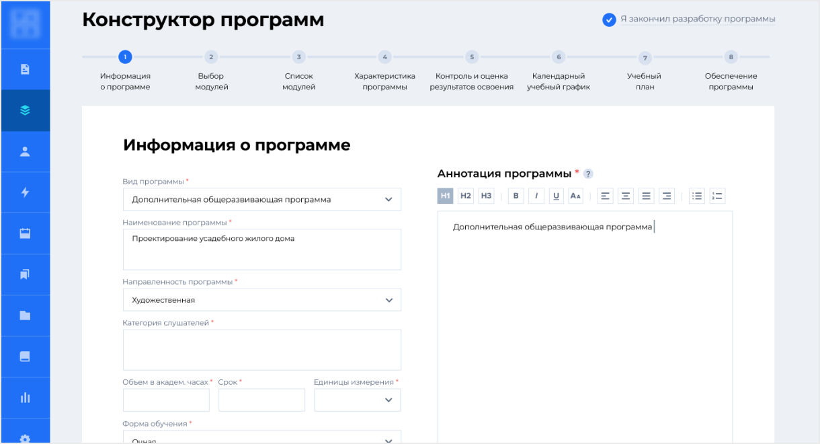The width and height of the screenshot is (820, 444).
Task: Open the folder icon in the sidebar
Action: click(x=25, y=316)
